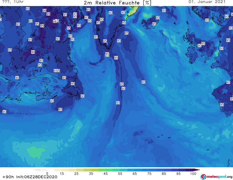The image size is (233, 180).
Task: Click the 'Init:06Z28DEC2020' run label
Action: pyautogui.click(x=37, y=177)
